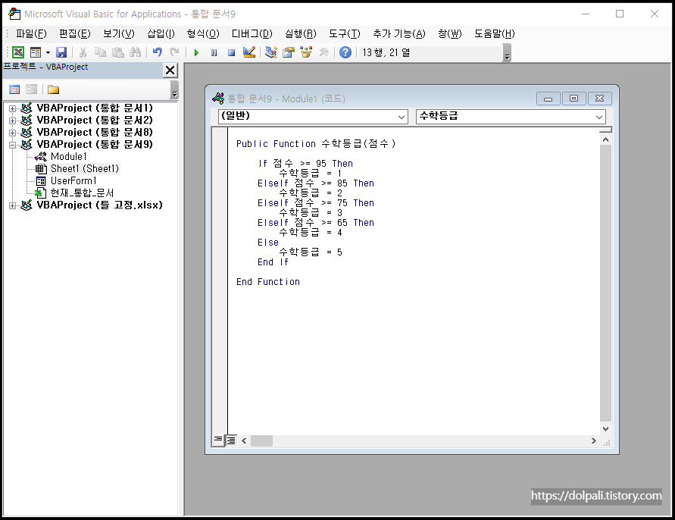Expand the VBAProject (틀 고정.xlsx) node
The height and width of the screenshot is (520, 675).
pyautogui.click(x=12, y=205)
